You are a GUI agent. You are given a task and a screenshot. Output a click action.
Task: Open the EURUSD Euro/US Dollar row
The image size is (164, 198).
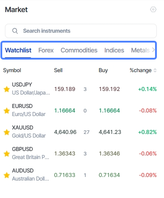[80, 111]
